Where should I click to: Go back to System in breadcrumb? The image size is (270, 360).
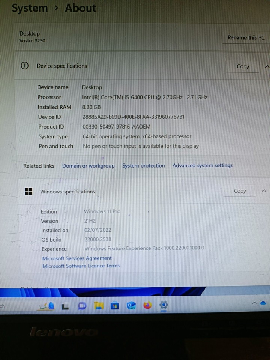[30, 8]
